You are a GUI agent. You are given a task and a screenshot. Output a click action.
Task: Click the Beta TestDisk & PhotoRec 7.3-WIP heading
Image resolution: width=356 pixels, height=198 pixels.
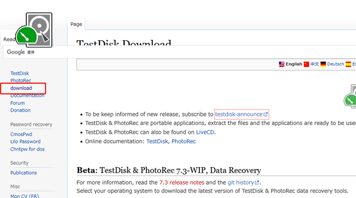point(169,170)
